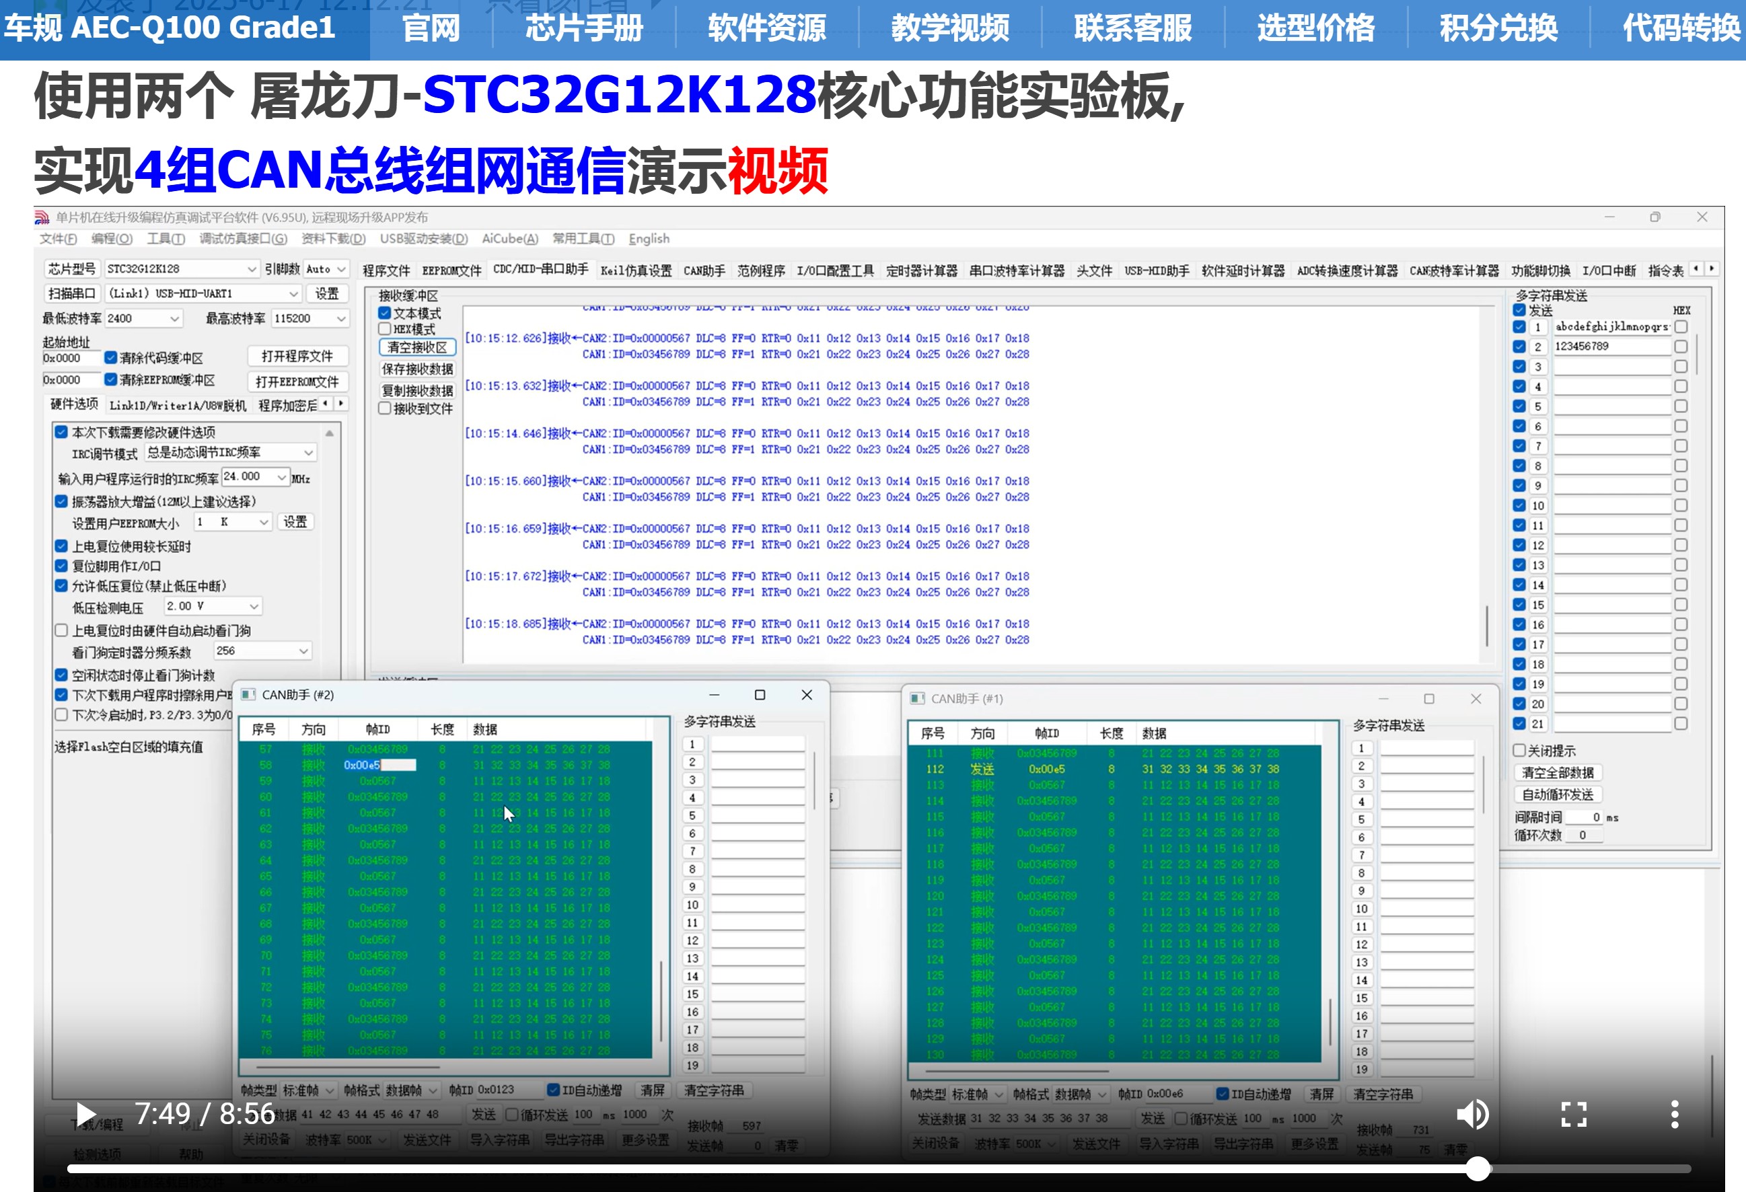1746x1192 pixels.
Task: Click the video progress bar scrubber
Action: [x=1478, y=1168]
